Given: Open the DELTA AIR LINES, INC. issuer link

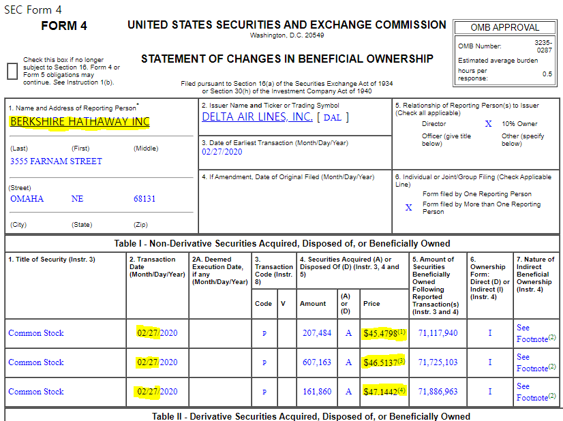Looking at the screenshot, I should pyautogui.click(x=257, y=117).
